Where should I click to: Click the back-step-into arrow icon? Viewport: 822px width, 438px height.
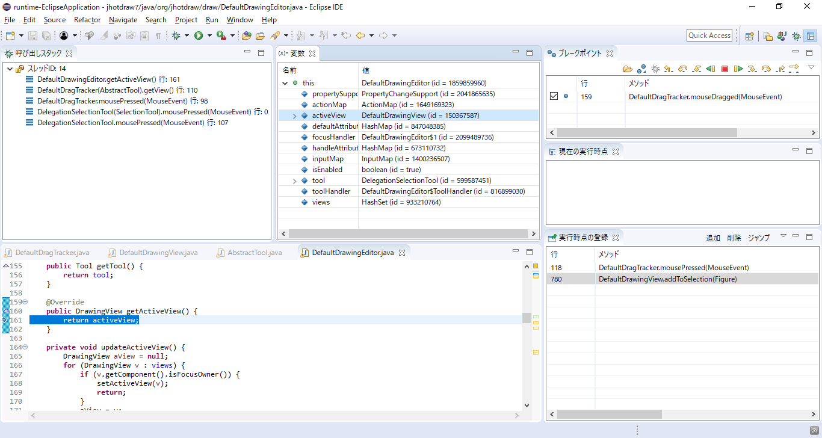[697, 69]
